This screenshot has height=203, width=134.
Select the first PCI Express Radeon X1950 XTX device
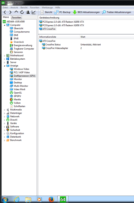pyautogui.click(x=62, y=22)
